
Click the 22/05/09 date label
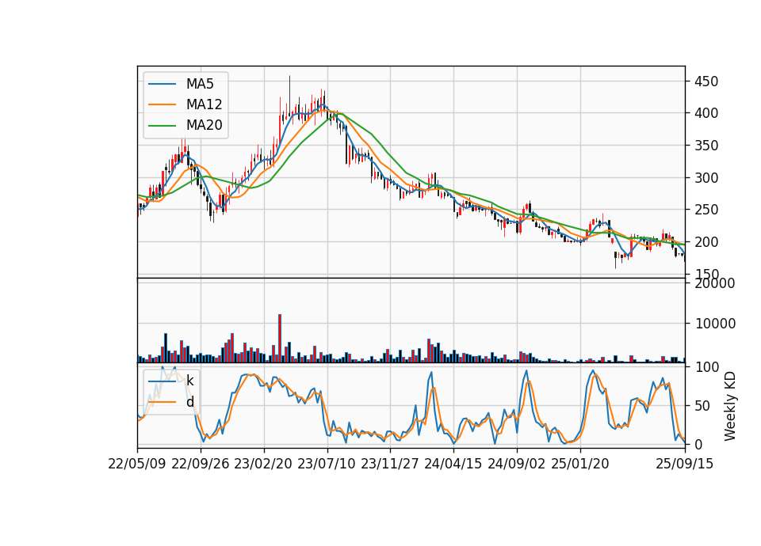tap(137, 464)
